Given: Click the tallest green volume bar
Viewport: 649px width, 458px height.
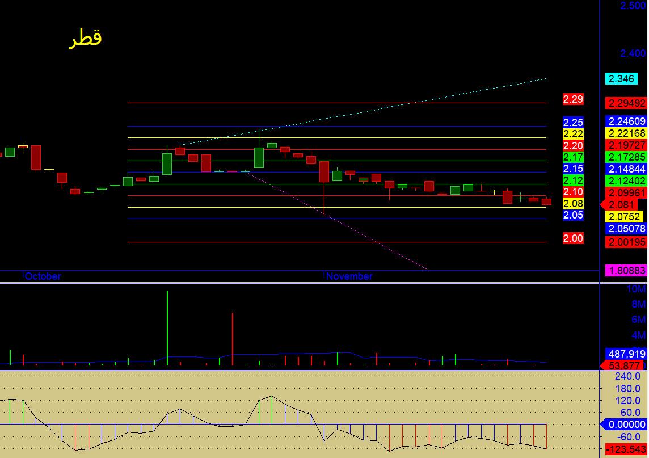Looking at the screenshot, I should click(x=167, y=328).
